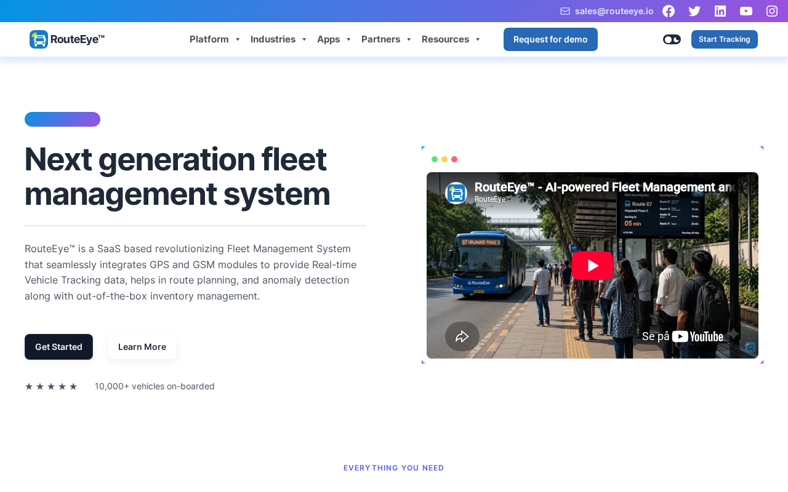
Task: Click the email envelope icon
Action: pos(565,11)
